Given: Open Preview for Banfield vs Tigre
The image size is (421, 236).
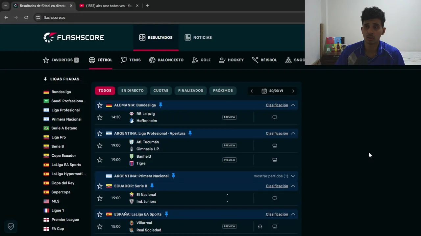Looking at the screenshot, I should (x=230, y=160).
